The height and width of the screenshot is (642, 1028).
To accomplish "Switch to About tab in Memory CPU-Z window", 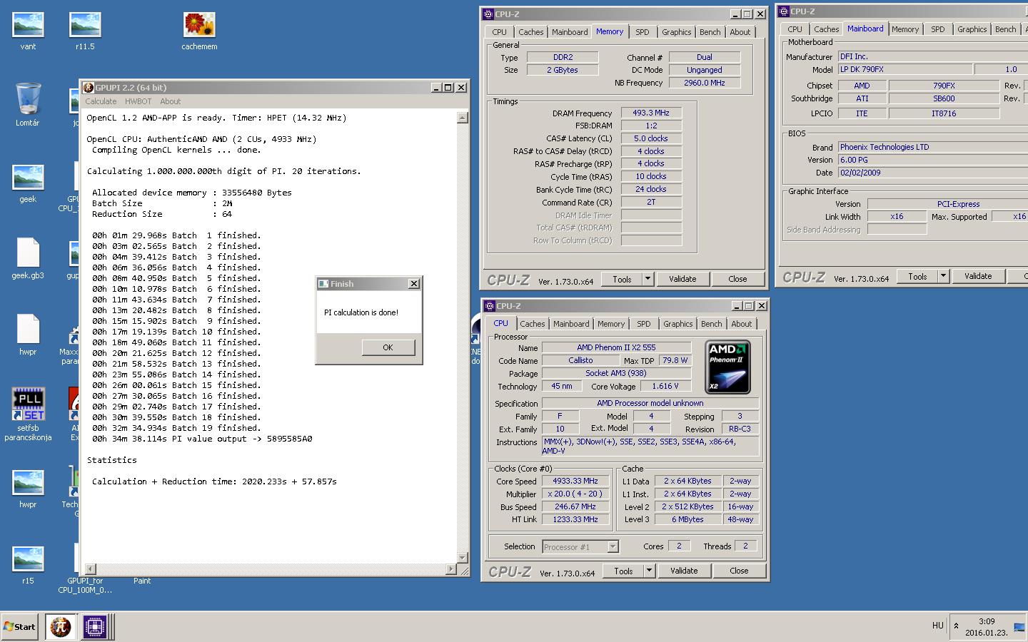I will click(740, 32).
